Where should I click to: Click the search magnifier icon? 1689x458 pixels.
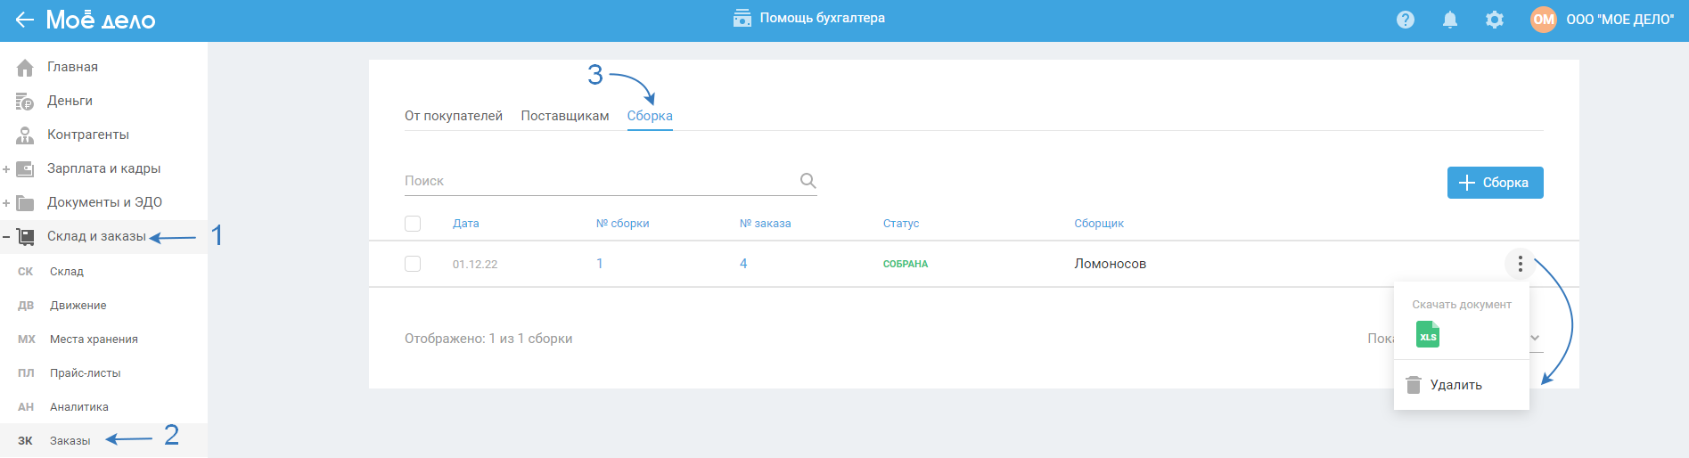808,181
